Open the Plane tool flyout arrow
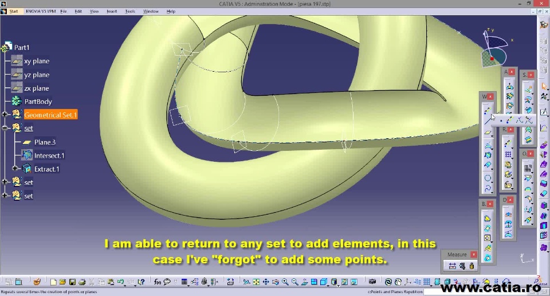The image size is (550, 296). 492,136
